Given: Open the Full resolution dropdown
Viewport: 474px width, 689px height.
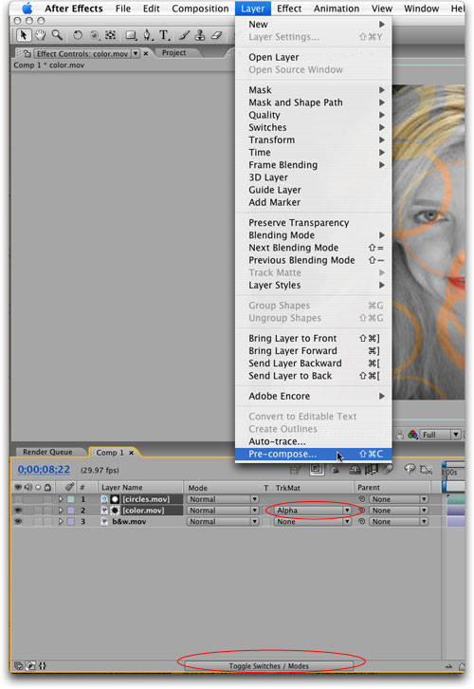Looking at the screenshot, I should click(x=440, y=435).
